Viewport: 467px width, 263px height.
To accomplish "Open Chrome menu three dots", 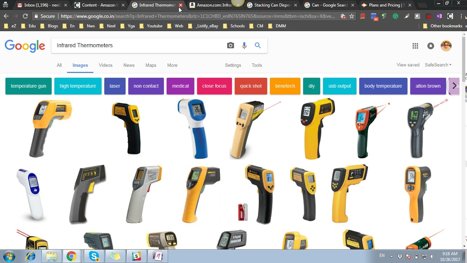I will (x=461, y=16).
